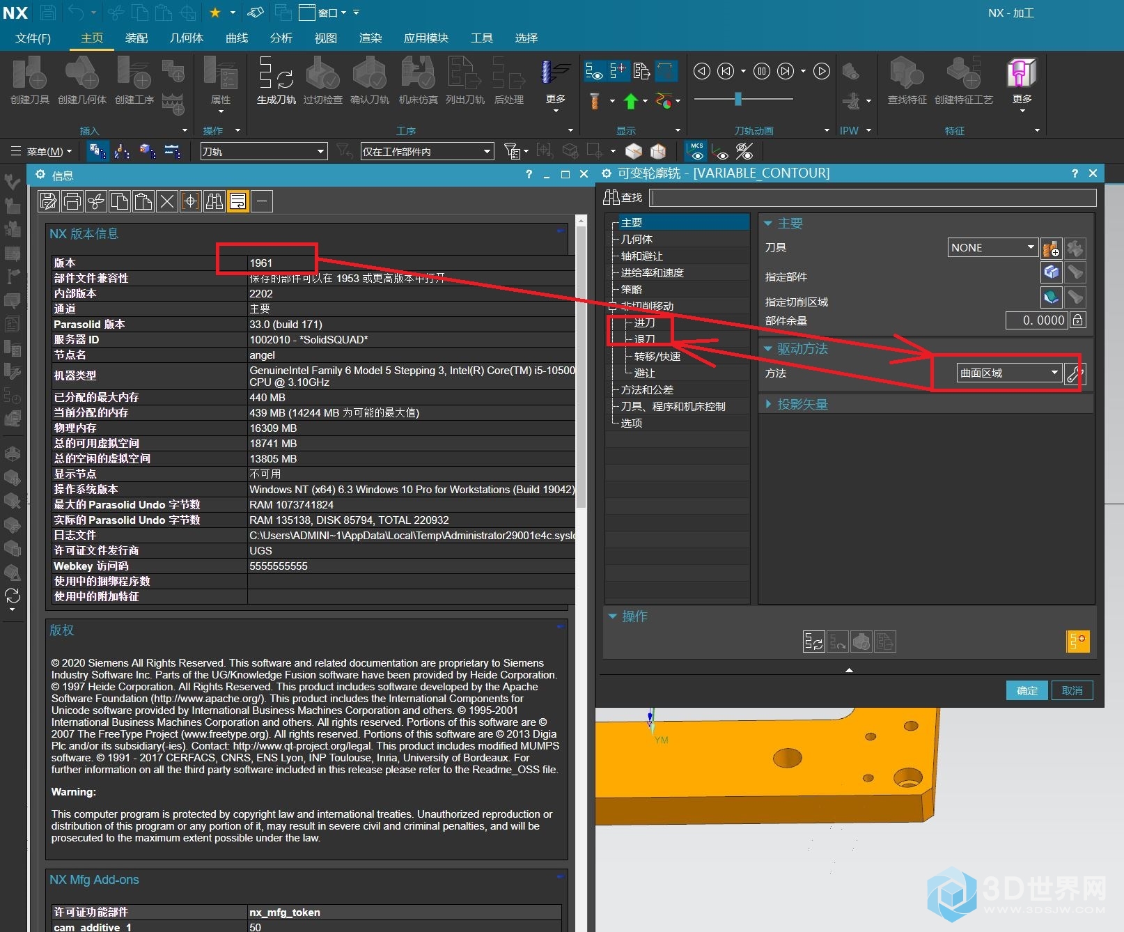The height and width of the screenshot is (932, 1124).
Task: Click the yellow display icon in 操作 section
Action: (x=1077, y=642)
